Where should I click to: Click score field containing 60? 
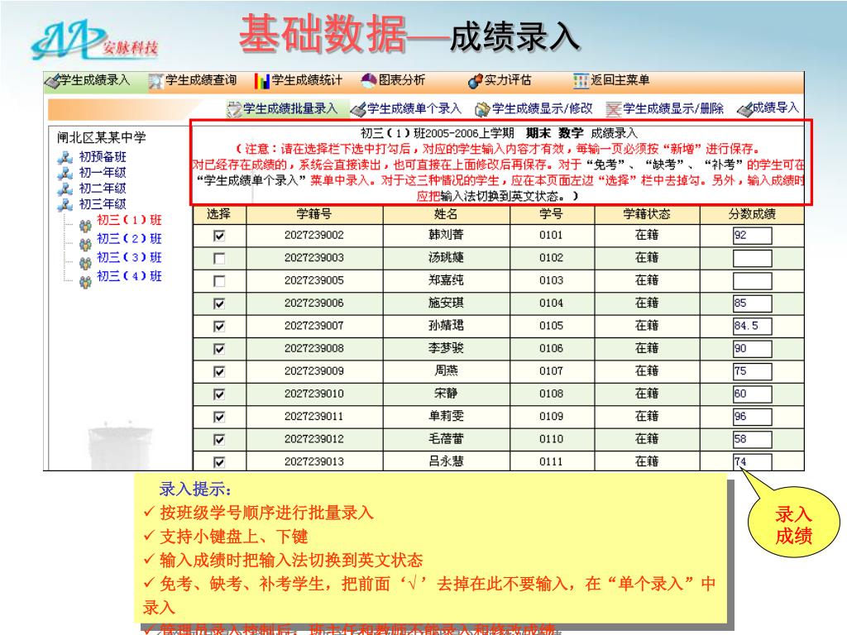pyautogui.click(x=752, y=394)
